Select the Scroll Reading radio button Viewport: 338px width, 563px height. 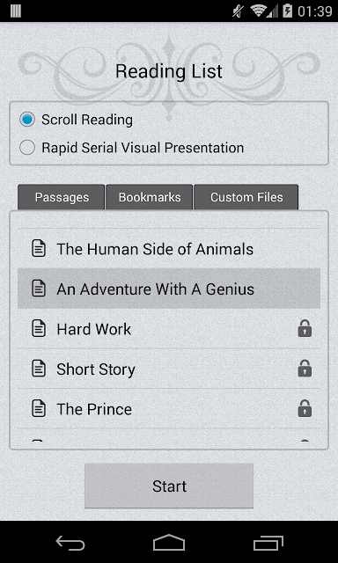click(x=27, y=120)
